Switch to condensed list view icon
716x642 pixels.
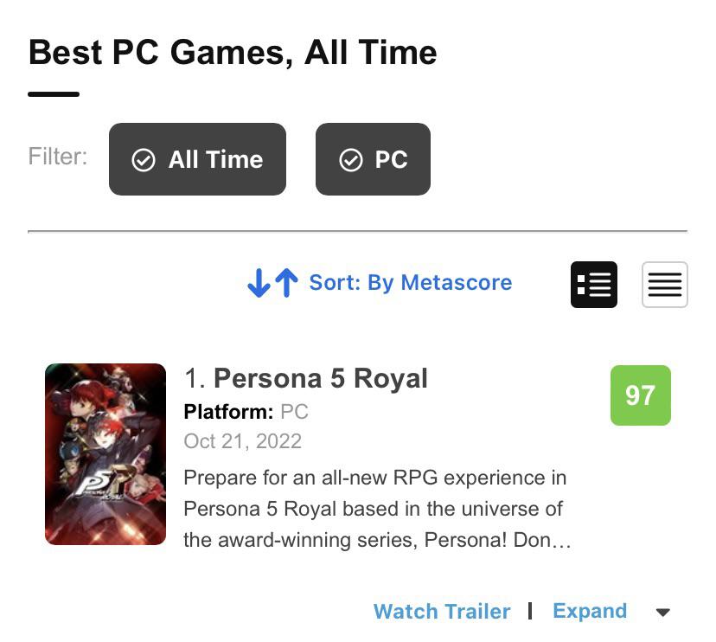pos(664,285)
